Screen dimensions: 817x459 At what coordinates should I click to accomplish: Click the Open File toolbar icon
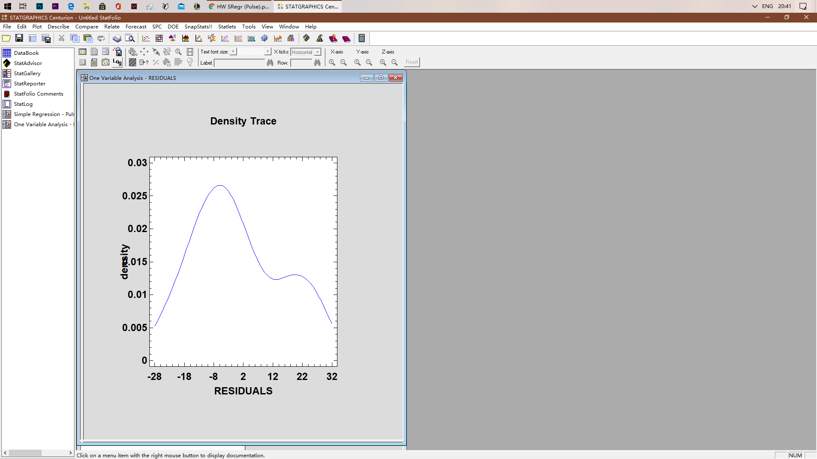[x=7, y=38]
